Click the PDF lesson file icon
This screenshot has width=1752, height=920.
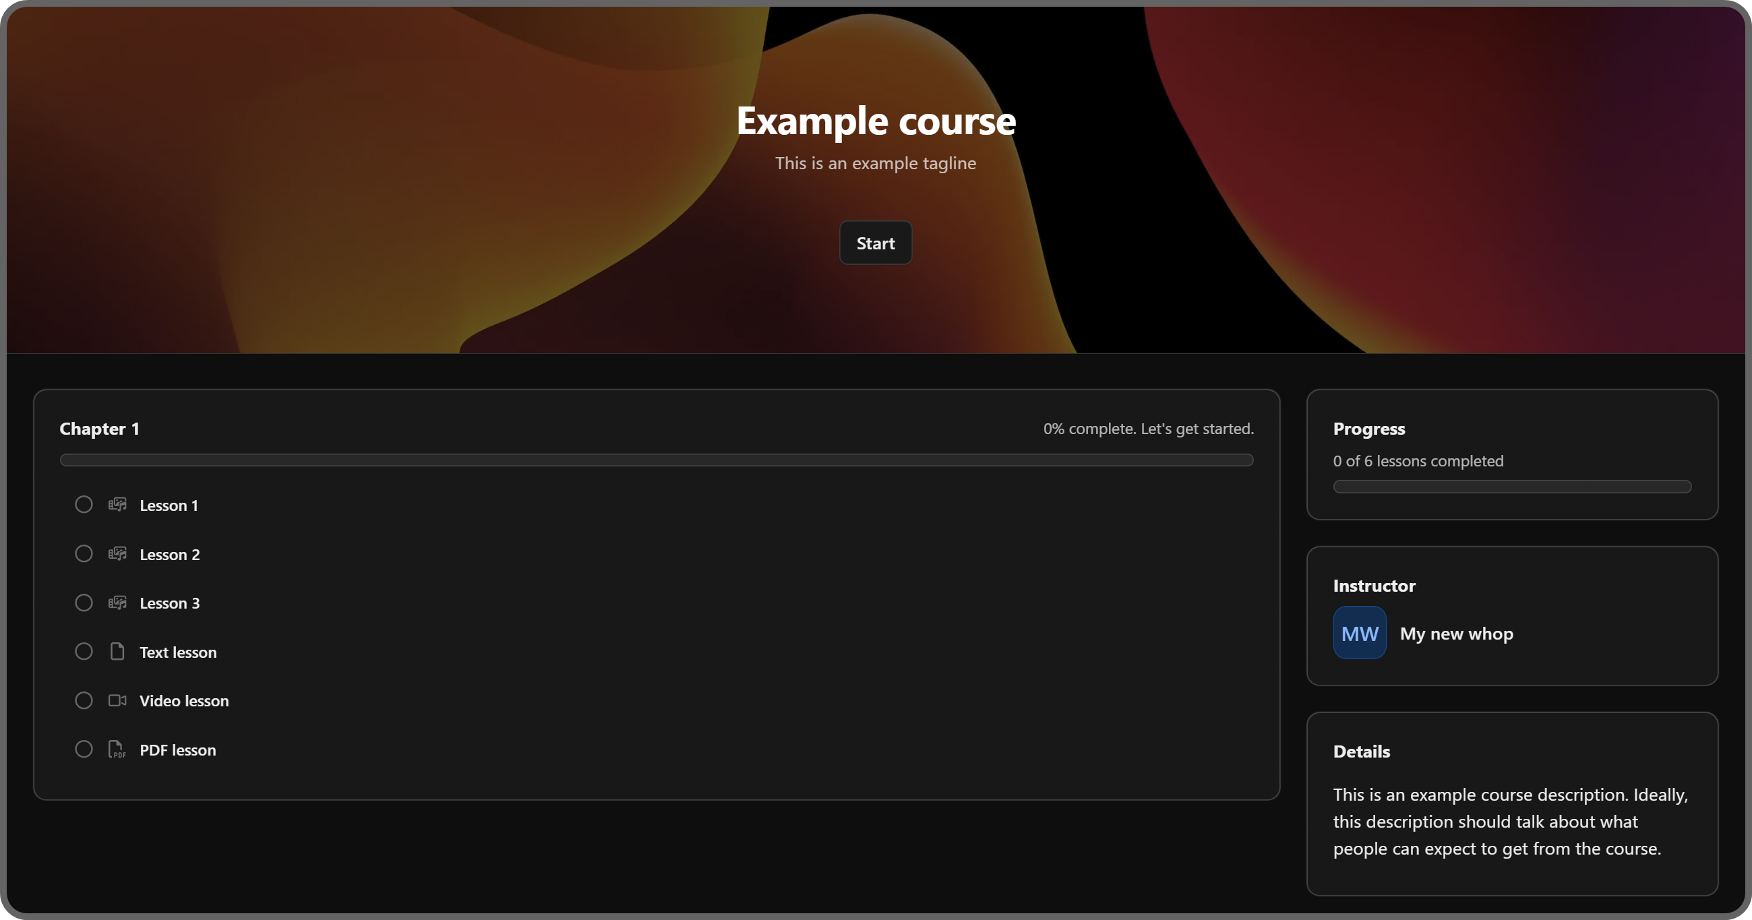pyautogui.click(x=117, y=749)
